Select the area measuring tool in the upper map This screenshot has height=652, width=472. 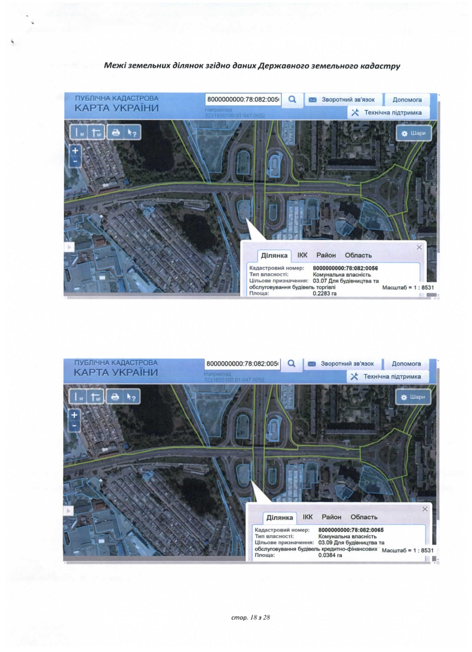[96, 133]
